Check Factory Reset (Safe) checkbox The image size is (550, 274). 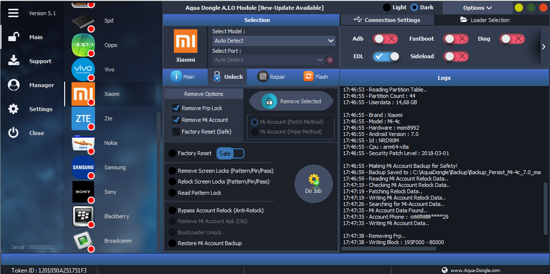point(176,132)
